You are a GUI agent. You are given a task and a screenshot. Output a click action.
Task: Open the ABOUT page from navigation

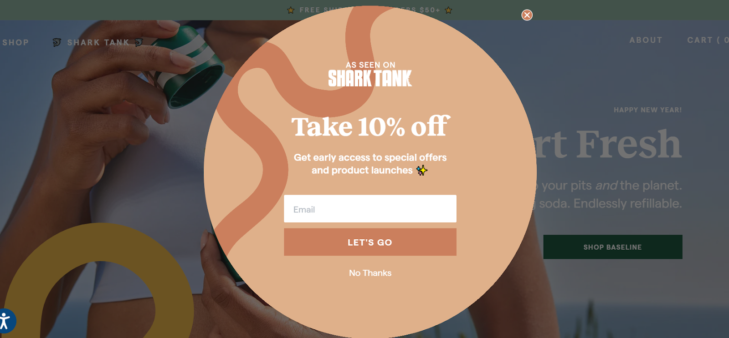pyautogui.click(x=646, y=40)
